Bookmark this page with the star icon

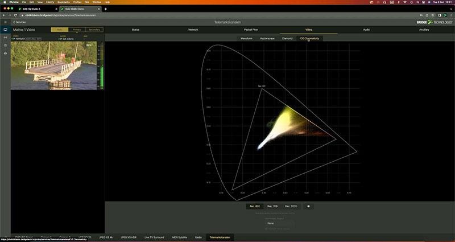[x=433, y=15]
